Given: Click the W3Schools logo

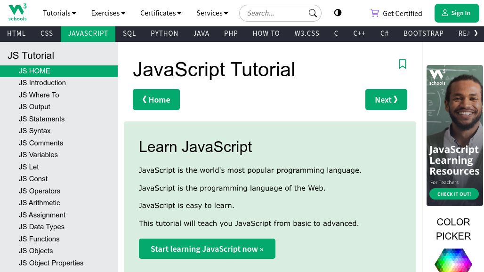Looking at the screenshot, I should tap(17, 12).
